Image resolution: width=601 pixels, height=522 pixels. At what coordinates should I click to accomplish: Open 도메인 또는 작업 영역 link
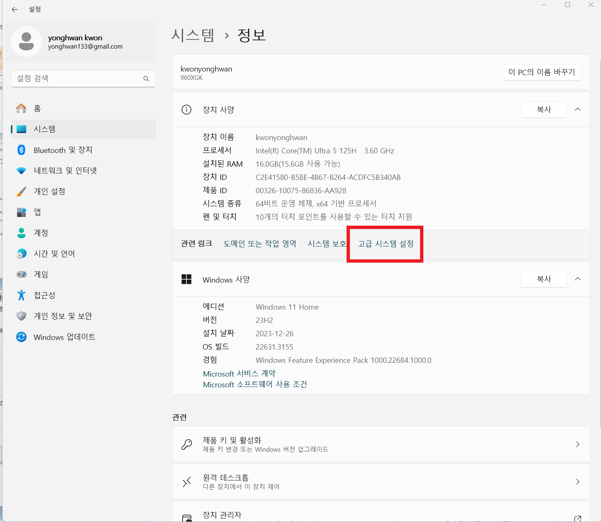pos(260,244)
